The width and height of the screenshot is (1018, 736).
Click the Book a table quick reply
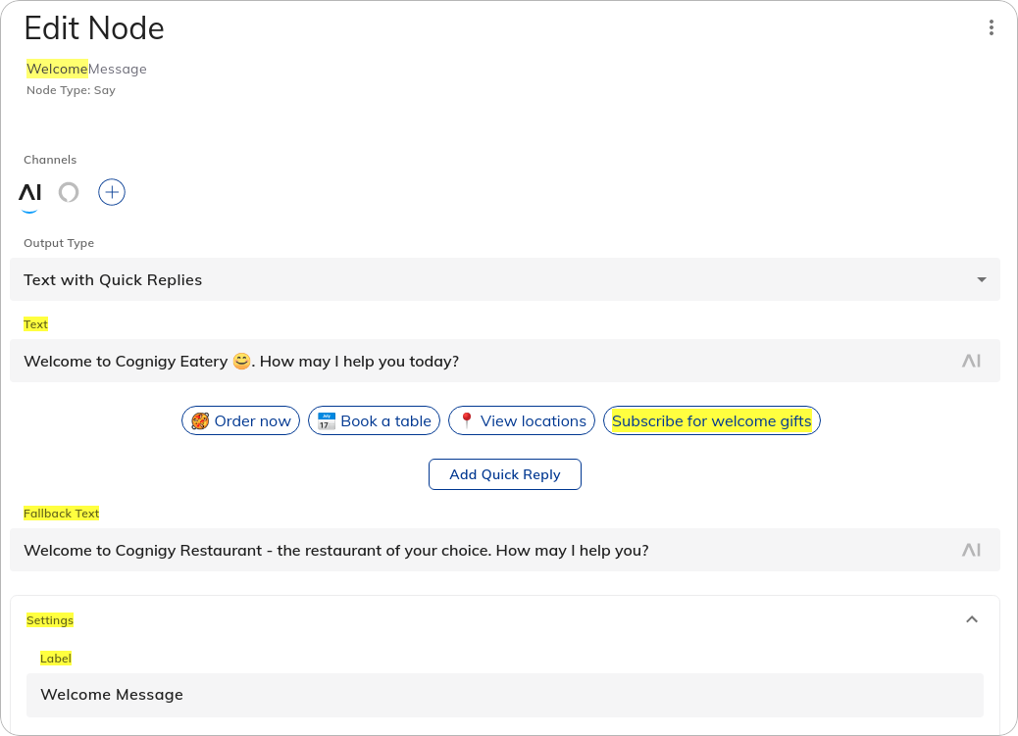[x=374, y=421]
